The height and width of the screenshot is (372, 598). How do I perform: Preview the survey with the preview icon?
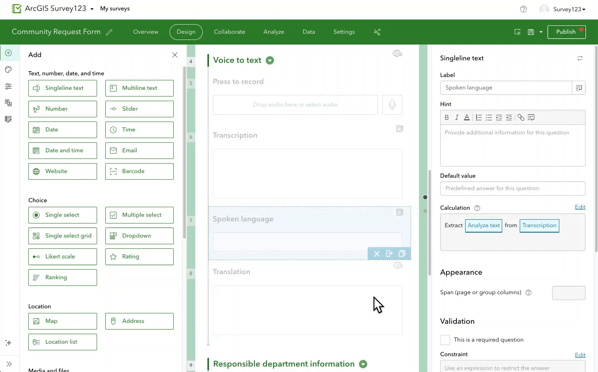pyautogui.click(x=517, y=32)
